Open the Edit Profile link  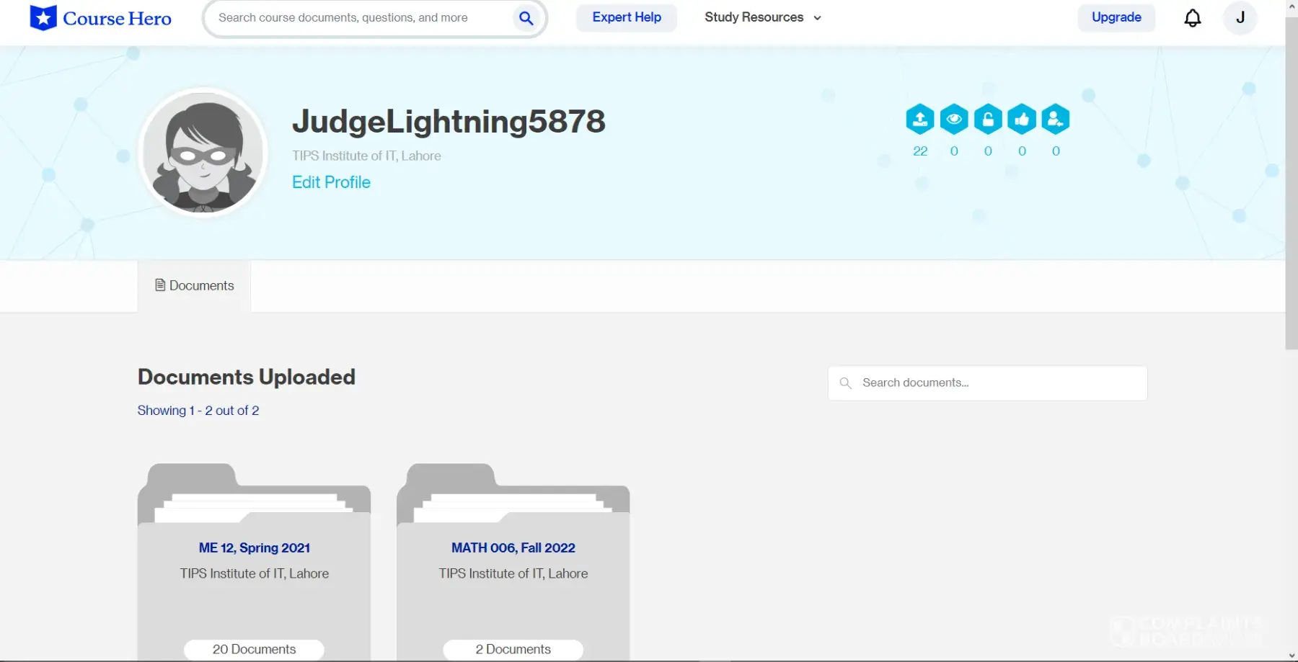click(x=331, y=182)
